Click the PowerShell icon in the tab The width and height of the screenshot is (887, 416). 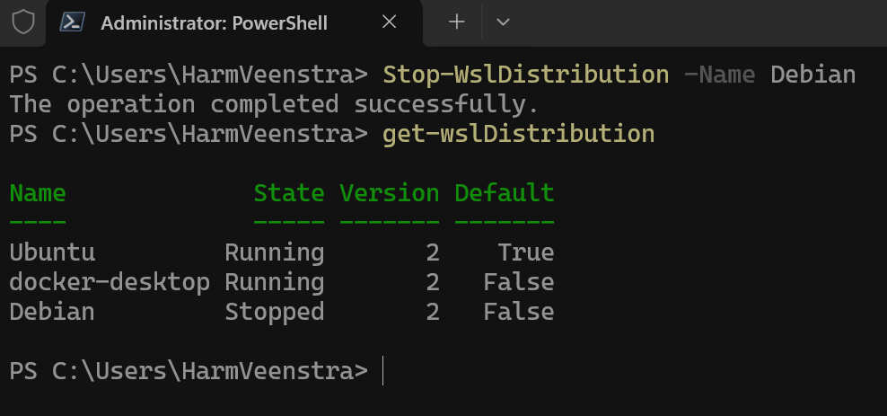click(x=74, y=22)
